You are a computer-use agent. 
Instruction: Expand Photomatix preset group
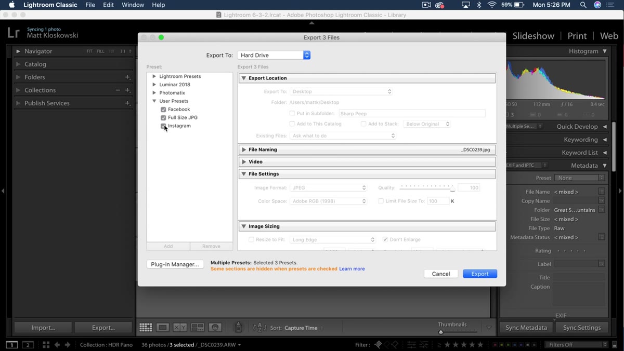click(x=154, y=93)
